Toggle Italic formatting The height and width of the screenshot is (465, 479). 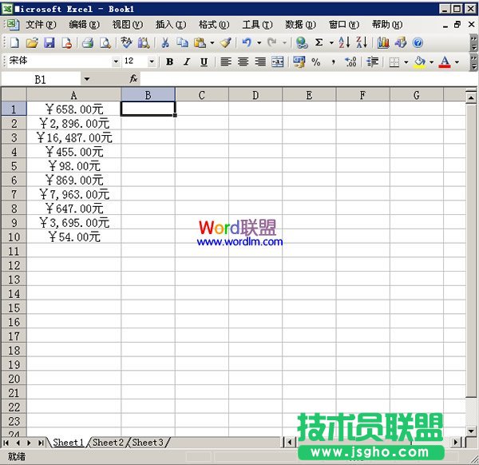click(x=187, y=62)
